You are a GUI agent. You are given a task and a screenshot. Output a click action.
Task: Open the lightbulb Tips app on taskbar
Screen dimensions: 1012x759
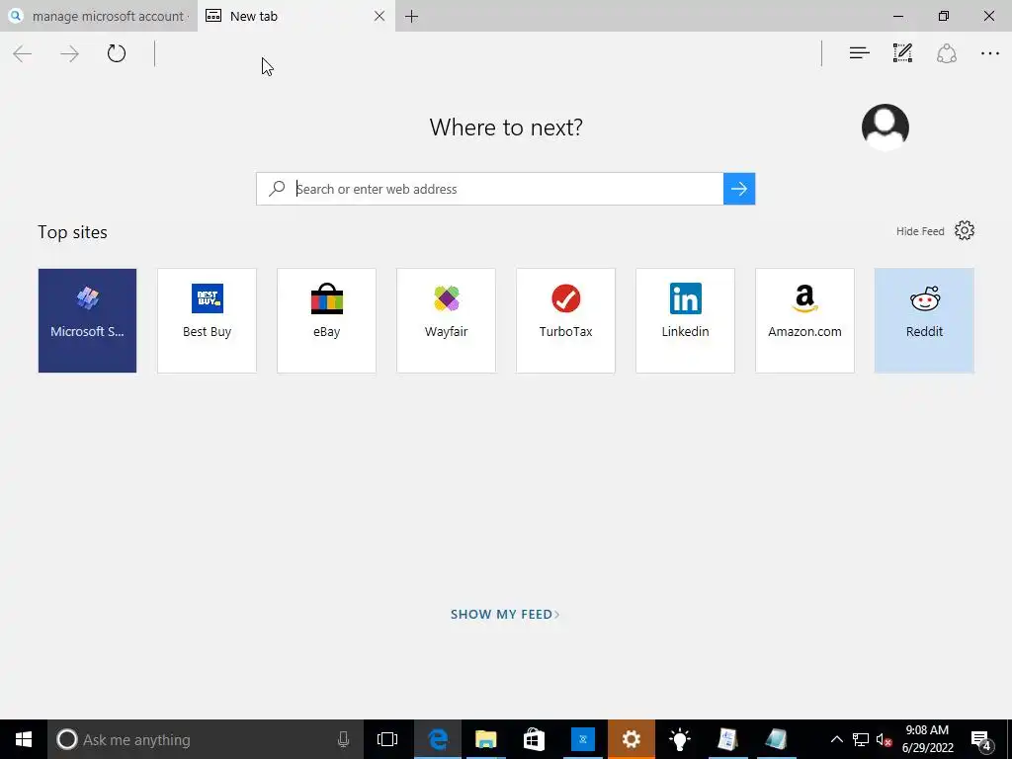tap(680, 739)
